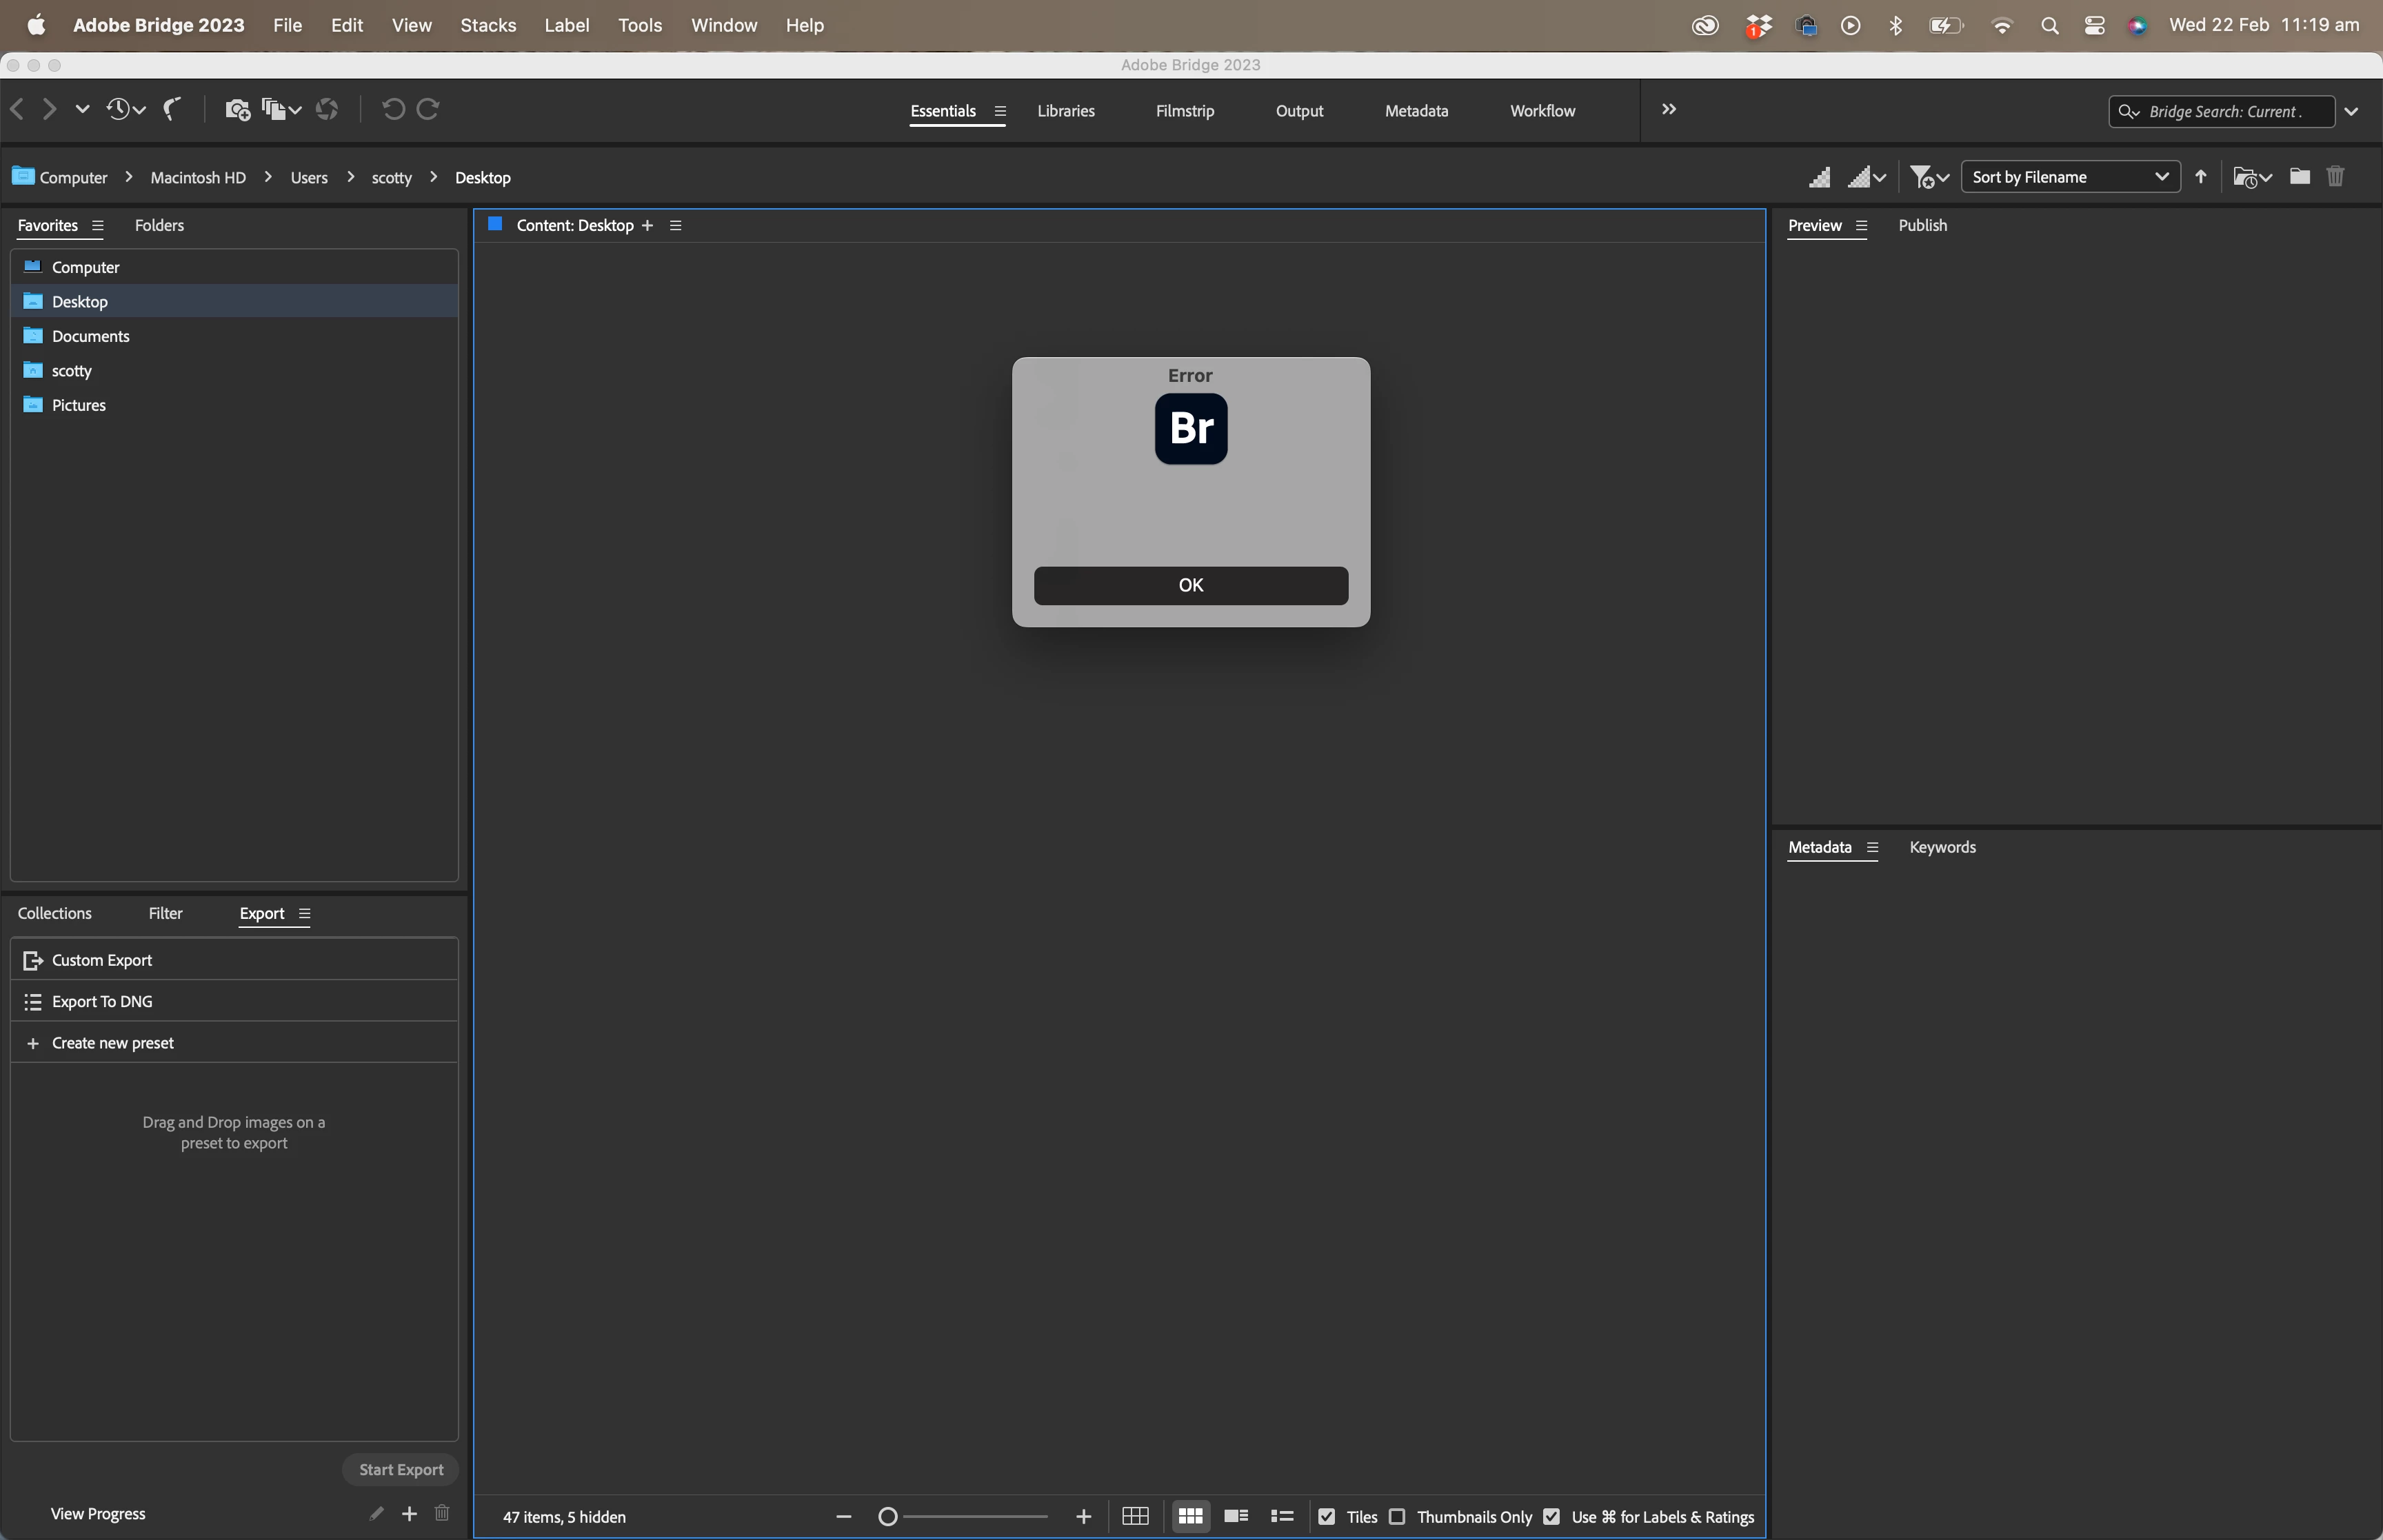This screenshot has height=1540, width=2383.
Task: Click the Create new folder icon
Action: [x=2299, y=177]
